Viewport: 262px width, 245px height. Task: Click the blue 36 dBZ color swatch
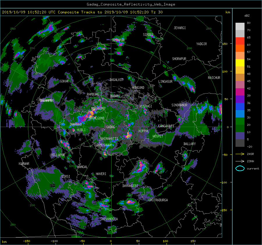click(x=240, y=106)
